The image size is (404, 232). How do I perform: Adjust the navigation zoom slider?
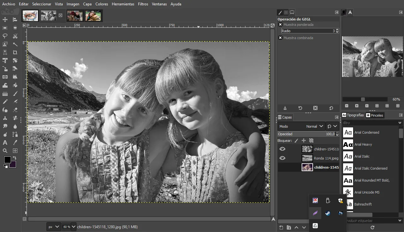click(x=365, y=99)
